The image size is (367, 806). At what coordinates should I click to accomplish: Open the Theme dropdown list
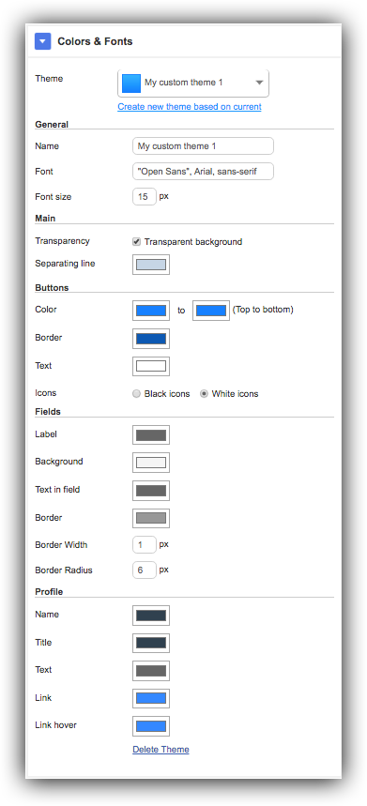pos(193,83)
